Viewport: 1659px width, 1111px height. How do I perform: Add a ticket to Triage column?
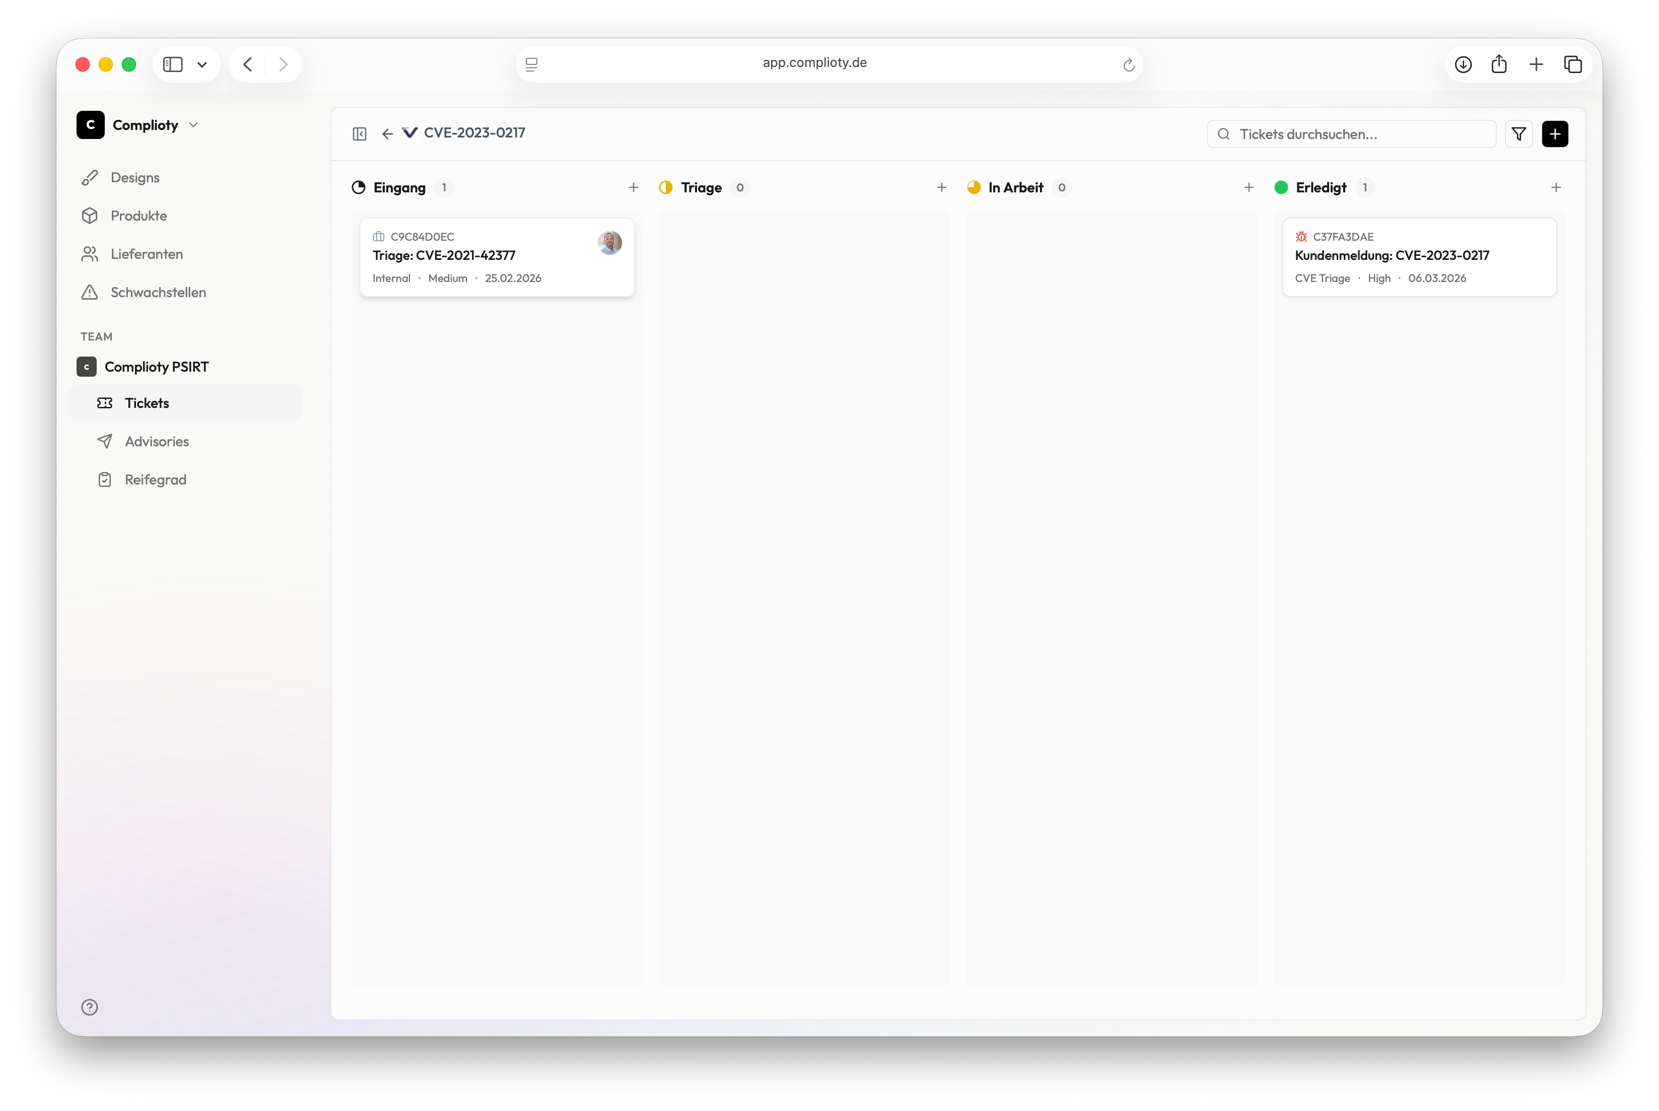coord(941,188)
